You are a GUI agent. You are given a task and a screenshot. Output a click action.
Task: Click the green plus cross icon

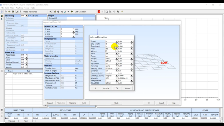pyautogui.click(x=72, y=12)
